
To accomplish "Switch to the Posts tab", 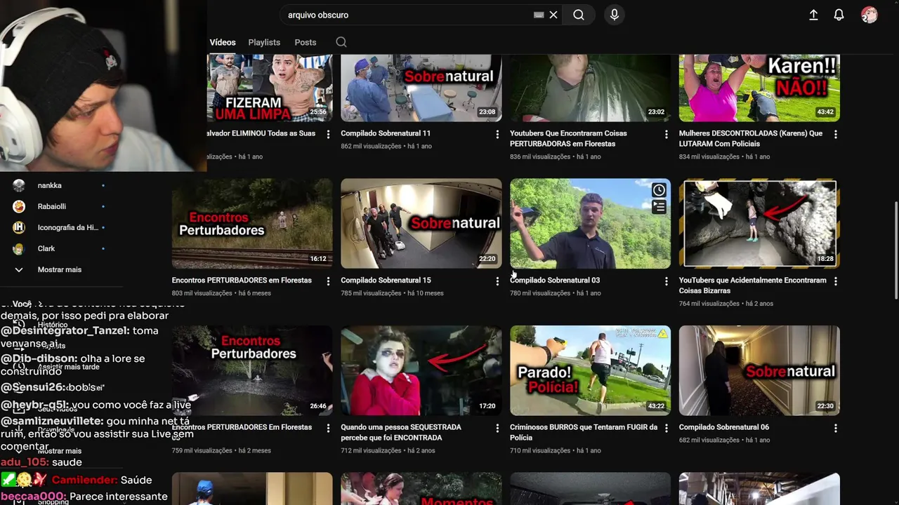I will (x=306, y=42).
